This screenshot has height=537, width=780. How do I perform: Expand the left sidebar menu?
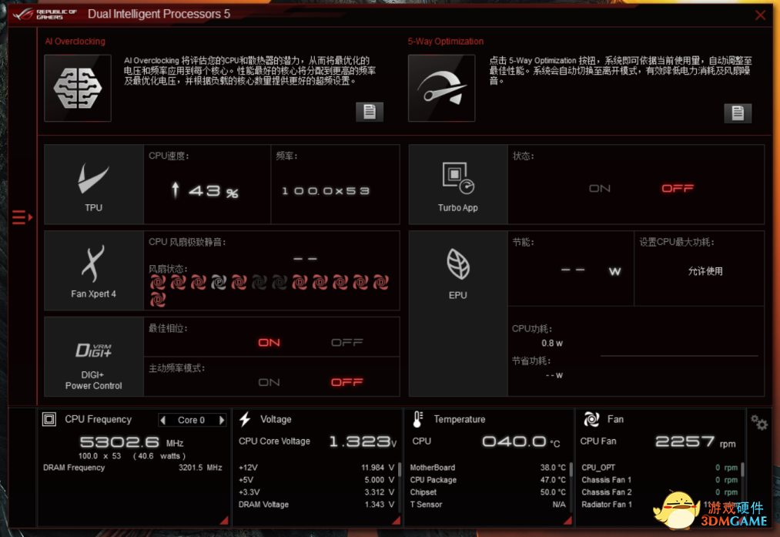click(x=22, y=218)
